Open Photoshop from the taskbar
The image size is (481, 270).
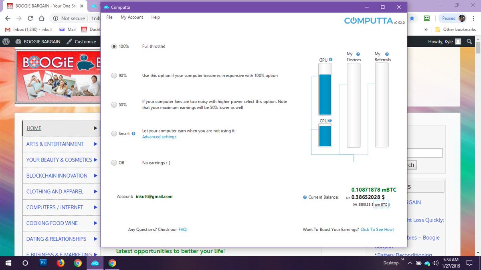pos(43,263)
